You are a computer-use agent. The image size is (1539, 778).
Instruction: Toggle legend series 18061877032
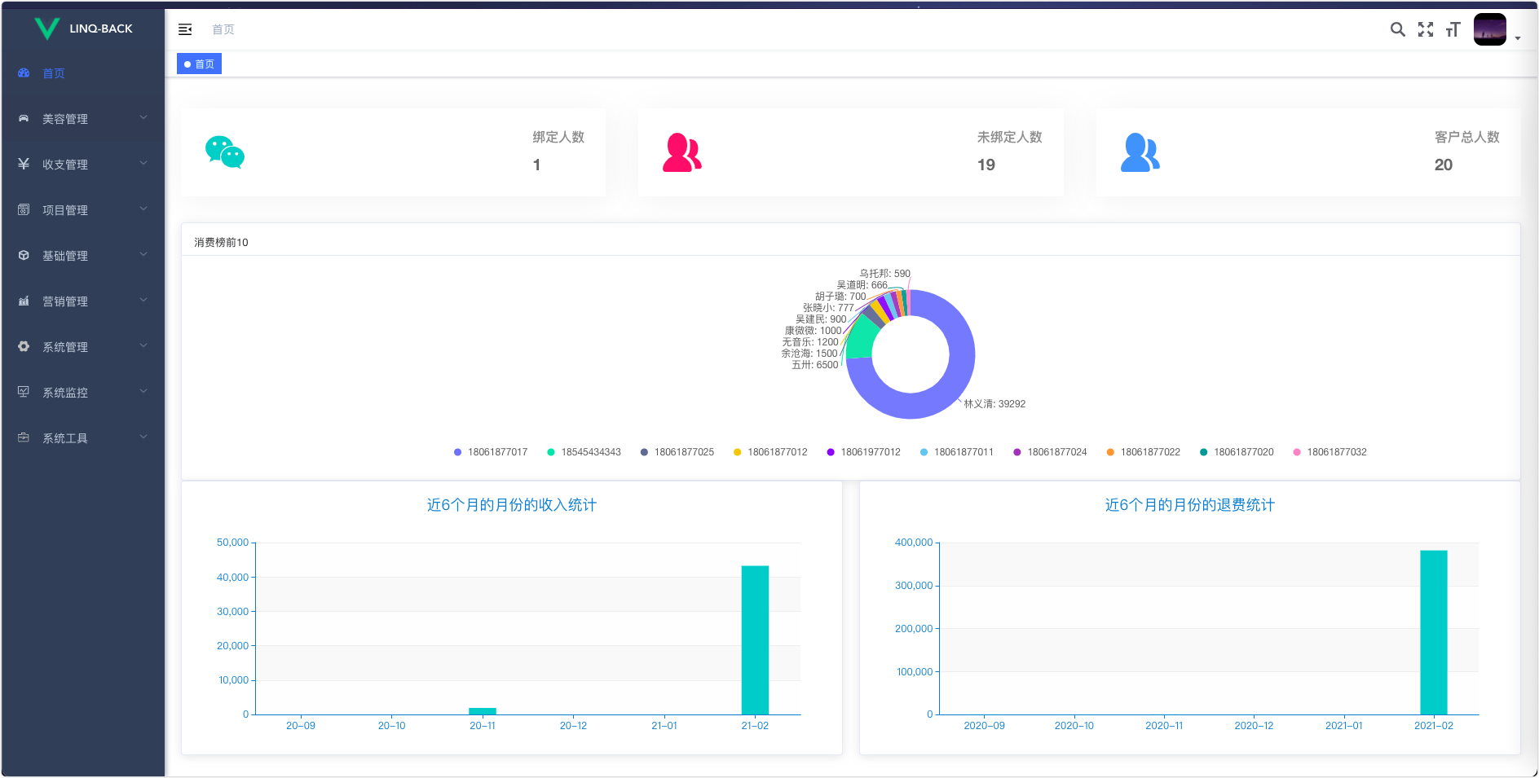(x=1330, y=452)
